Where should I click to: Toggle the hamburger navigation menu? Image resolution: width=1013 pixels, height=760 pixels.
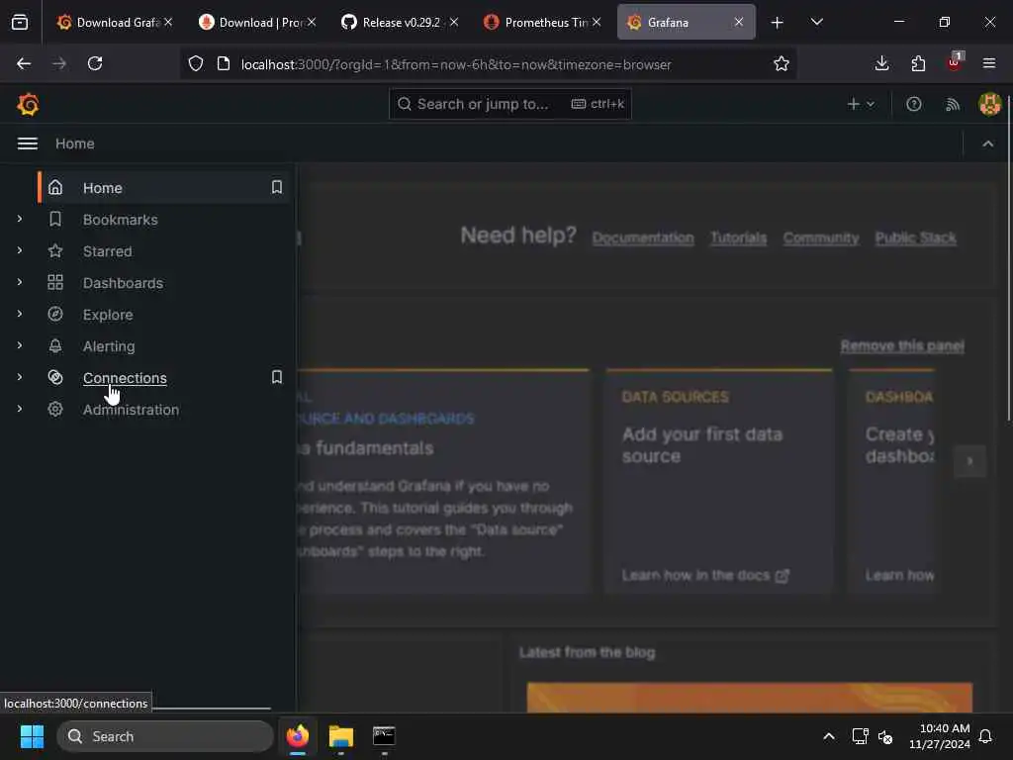pyautogui.click(x=27, y=143)
